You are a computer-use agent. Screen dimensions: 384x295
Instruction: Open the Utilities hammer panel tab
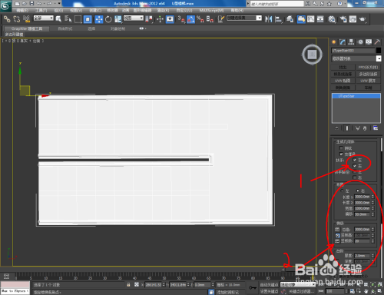pos(377,42)
